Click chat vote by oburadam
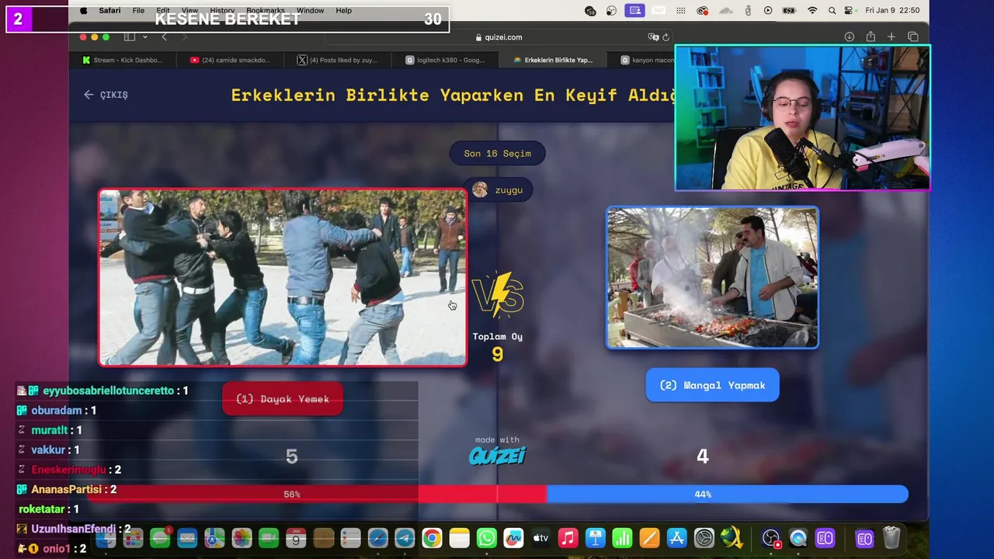 pyautogui.click(x=57, y=411)
